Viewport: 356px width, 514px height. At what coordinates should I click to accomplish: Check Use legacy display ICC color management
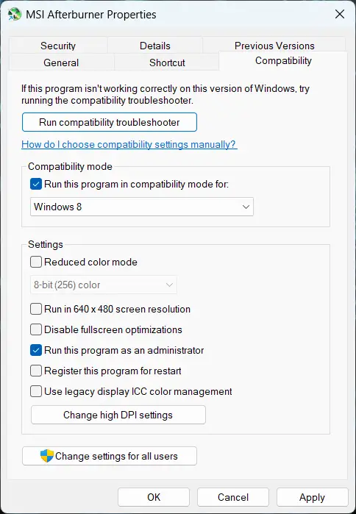coord(36,391)
